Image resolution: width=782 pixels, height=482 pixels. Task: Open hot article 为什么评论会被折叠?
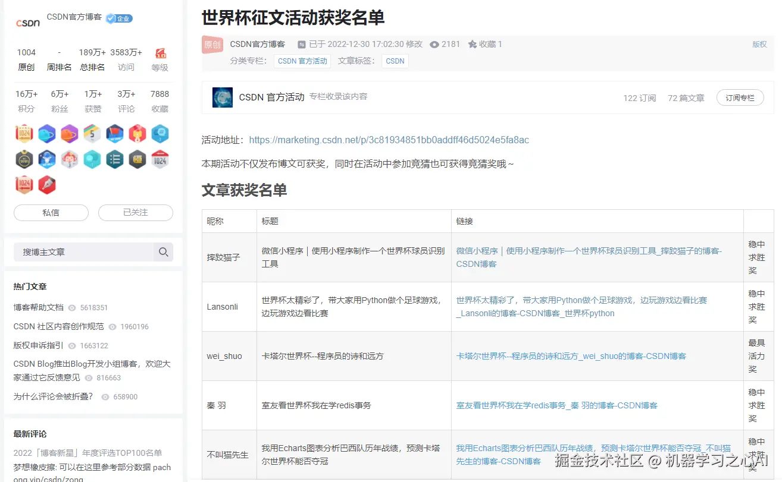[x=54, y=396]
